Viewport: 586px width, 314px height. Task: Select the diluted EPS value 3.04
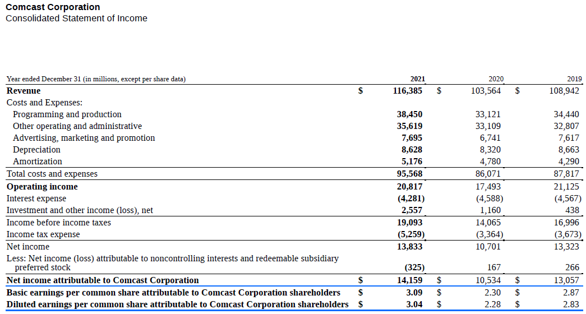[414, 304]
